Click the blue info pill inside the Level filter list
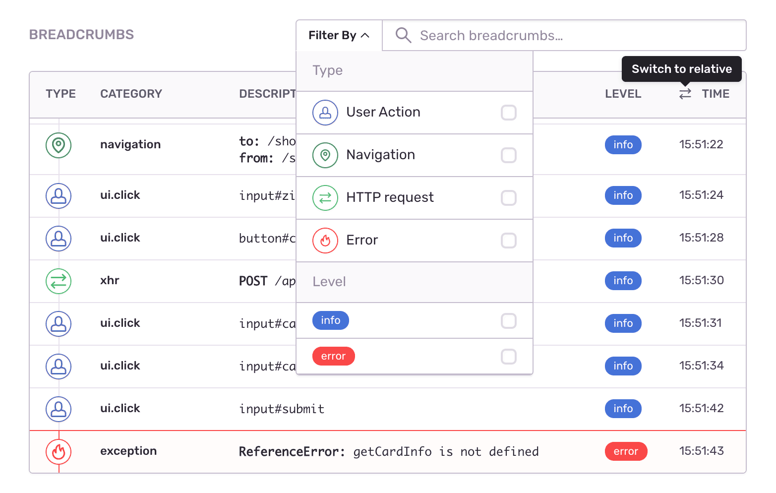Viewport: 776px width, 493px height. tap(330, 320)
